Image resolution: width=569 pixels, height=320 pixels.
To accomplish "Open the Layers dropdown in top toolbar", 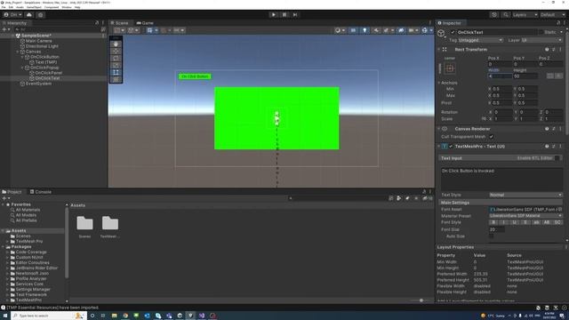I will coord(525,15).
